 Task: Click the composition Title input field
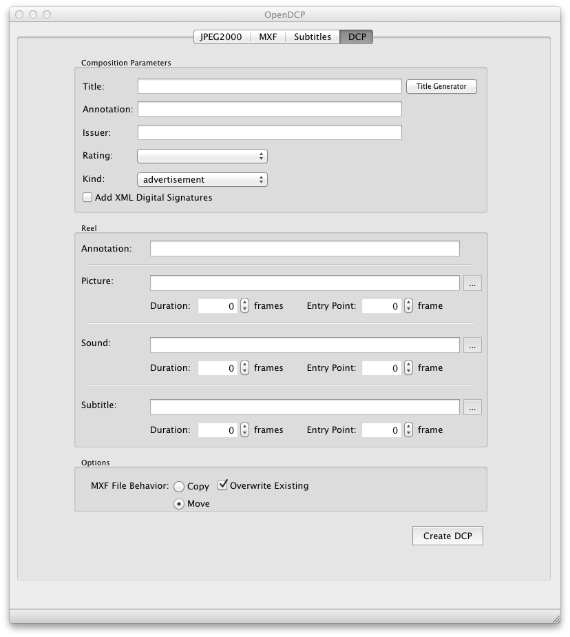tap(269, 86)
